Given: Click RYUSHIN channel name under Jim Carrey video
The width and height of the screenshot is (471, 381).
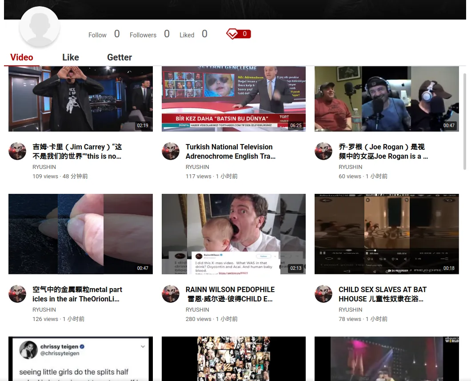Looking at the screenshot, I should click(x=44, y=167).
